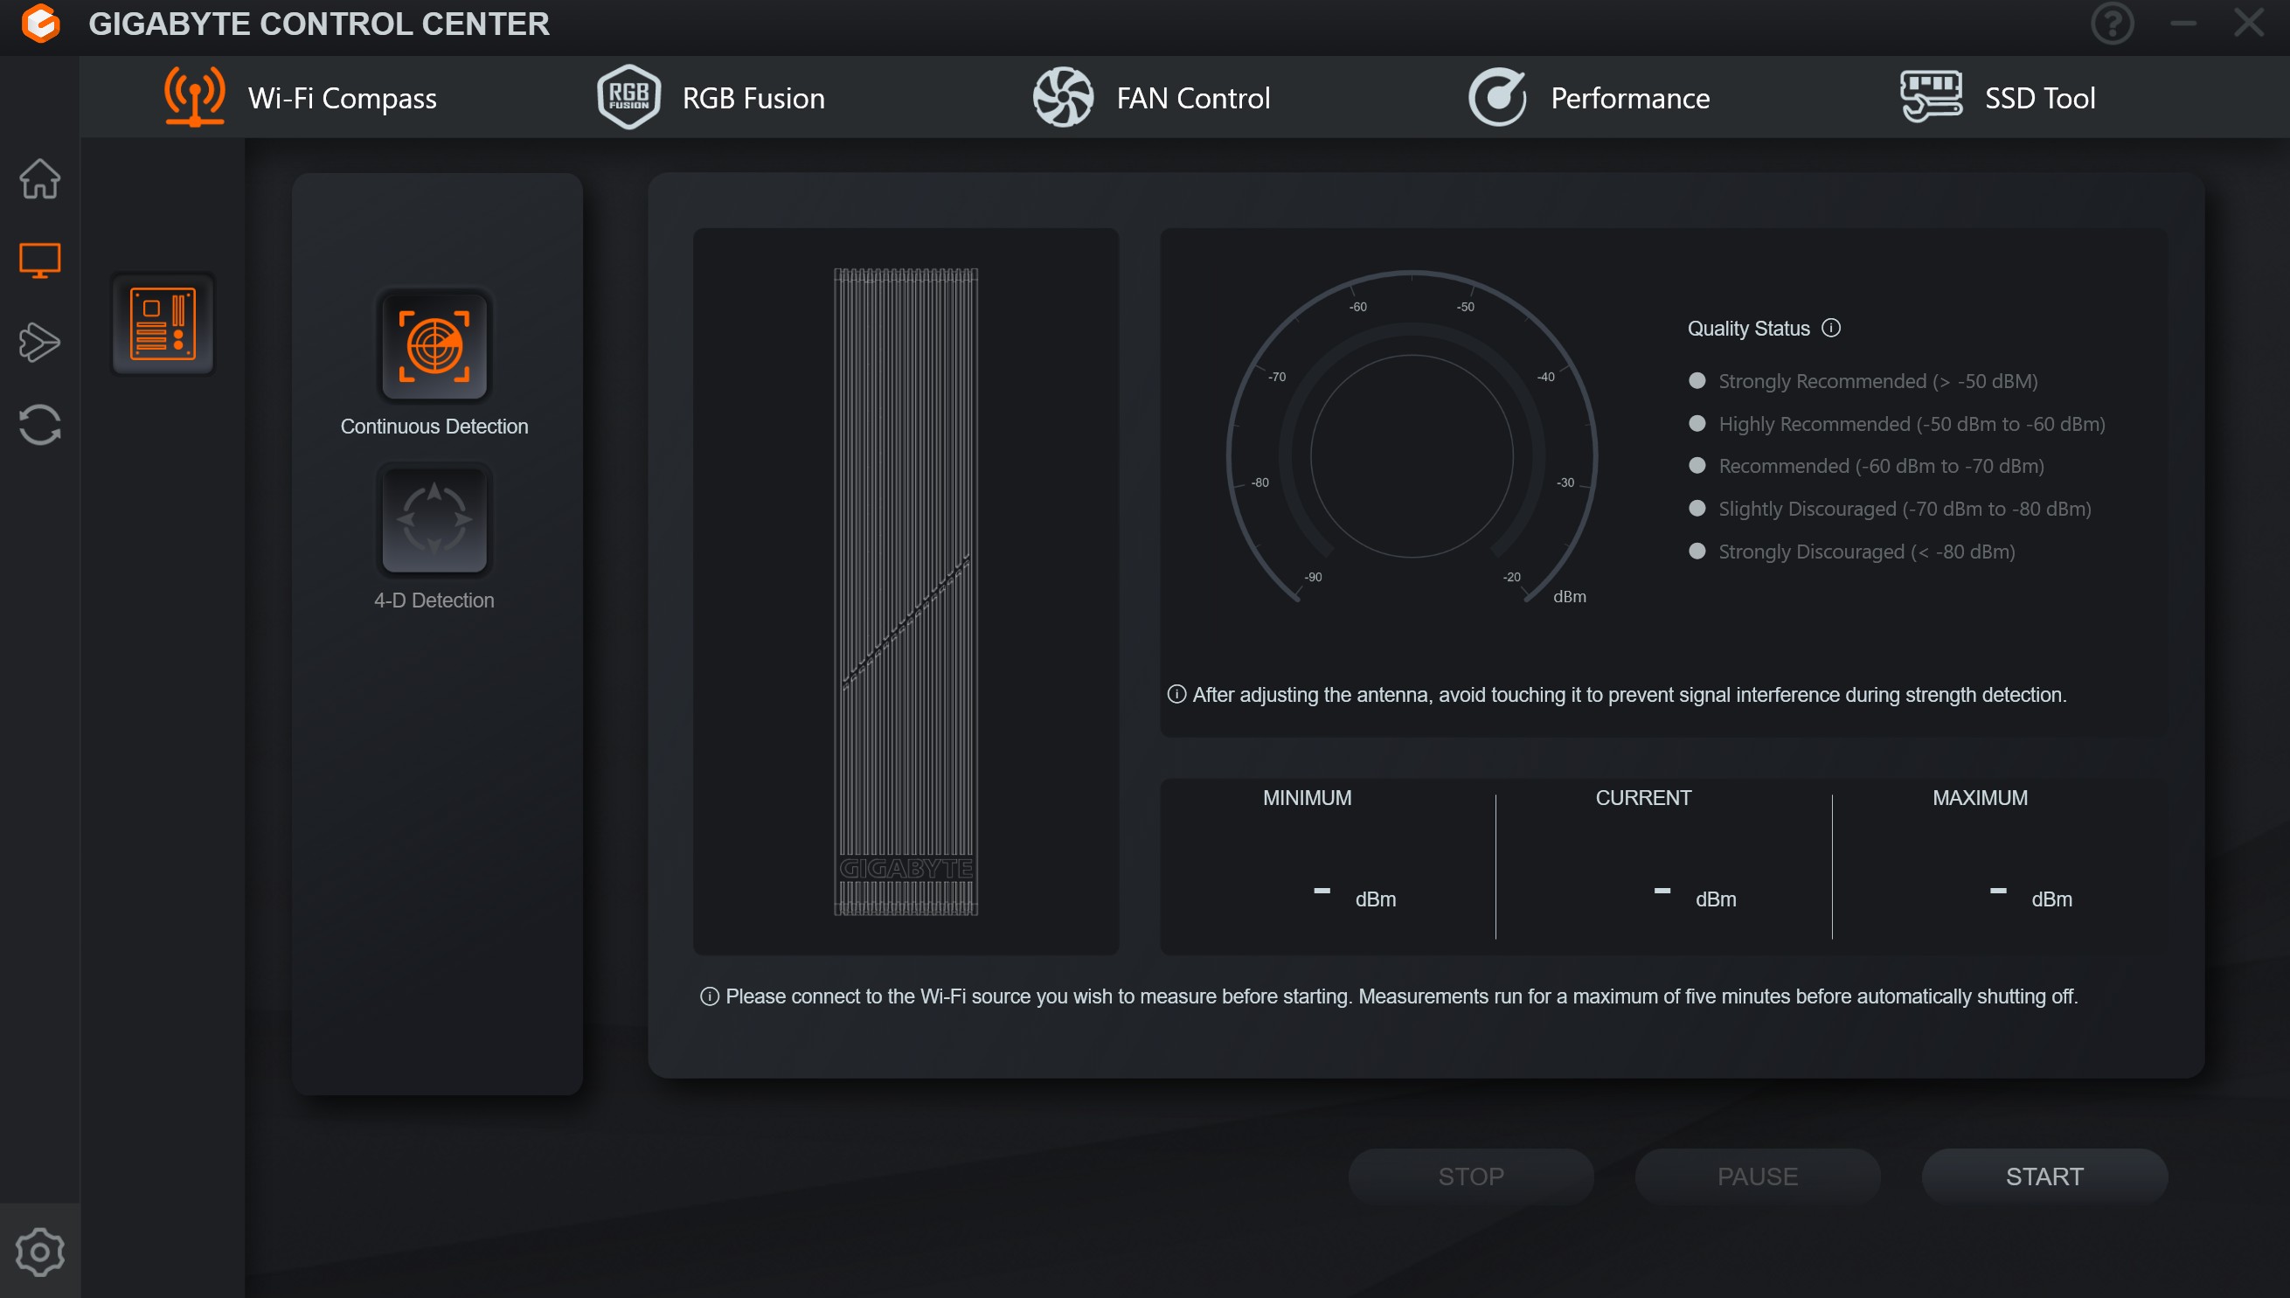The image size is (2290, 1298).
Task: Minimize the Gigabyte Control Center window
Action: click(x=2182, y=24)
